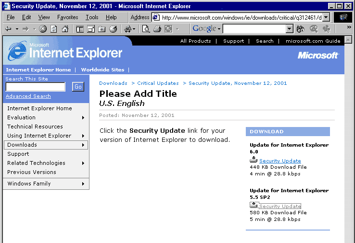Click the IE page icon in Address bar
Image resolution: width=355 pixels, height=243 pixels.
click(156, 17)
